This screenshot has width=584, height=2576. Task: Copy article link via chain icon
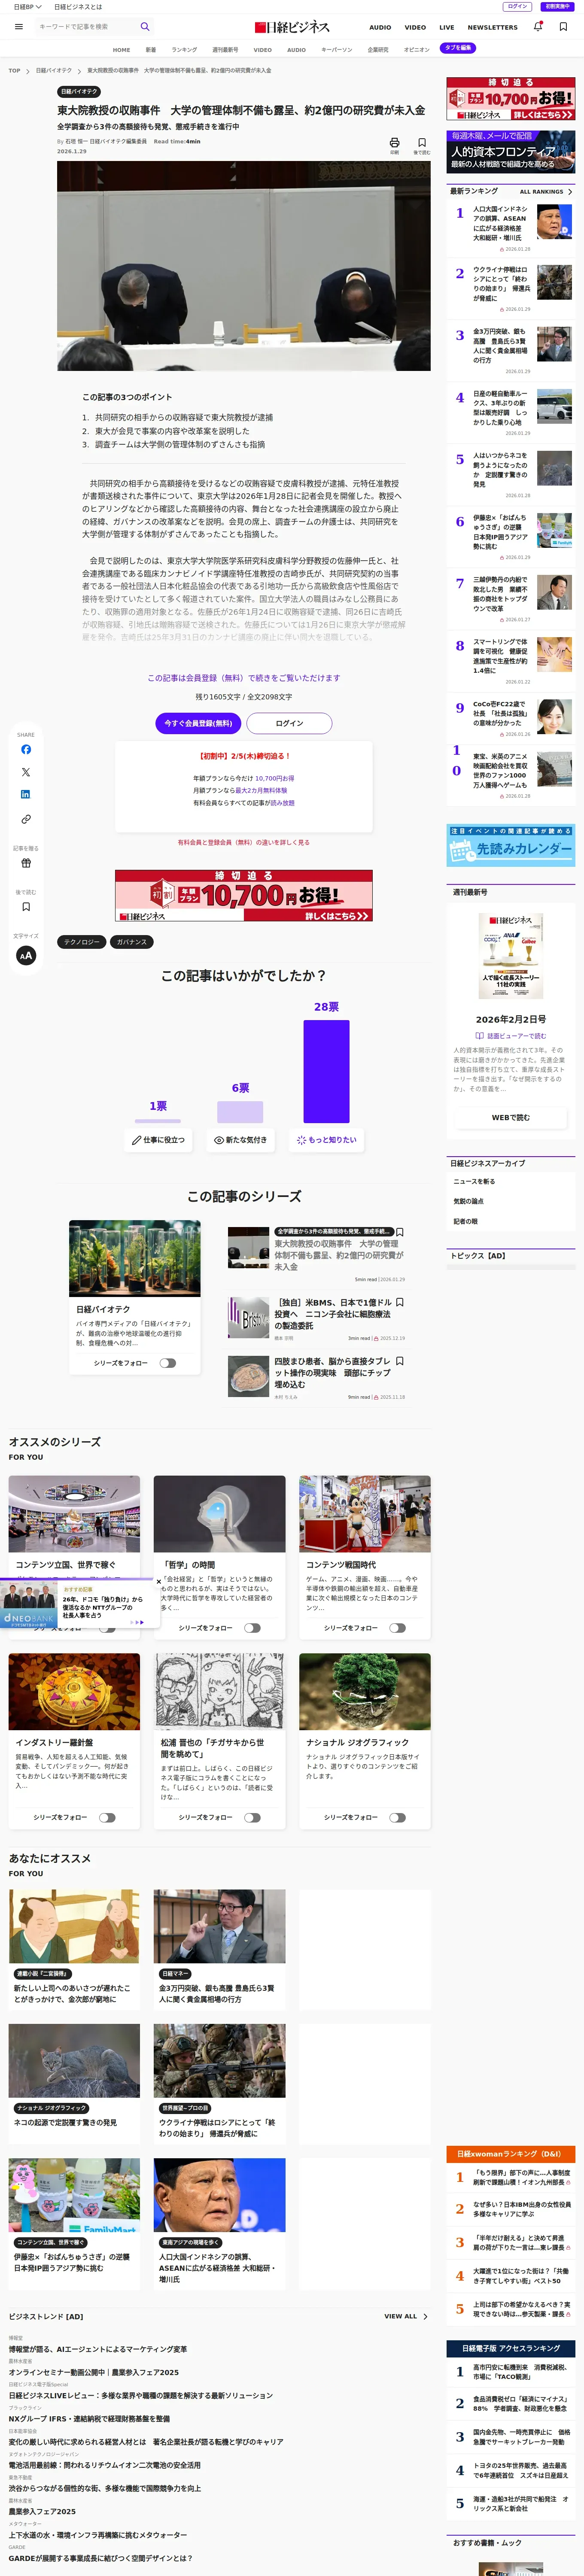26,819
